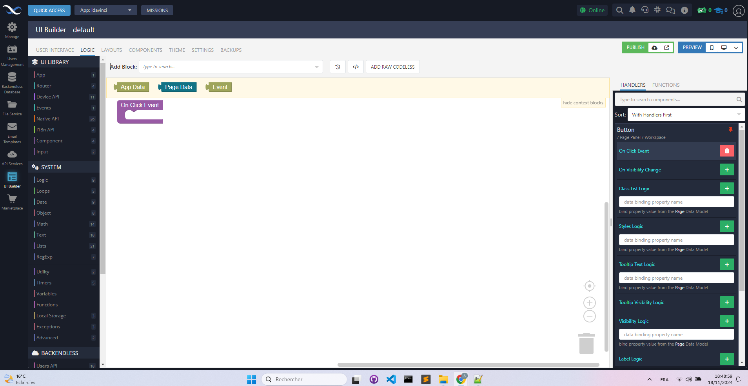The image size is (748, 386).
Task: Add the On Visibility Change handler
Action: pyautogui.click(x=726, y=170)
